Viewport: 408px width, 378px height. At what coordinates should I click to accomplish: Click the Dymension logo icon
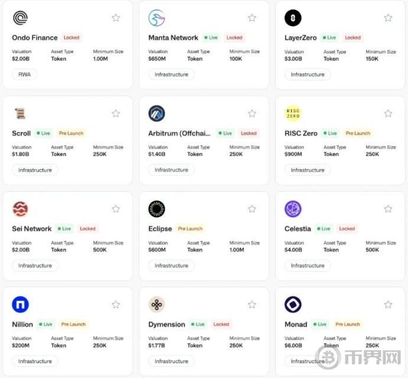157,305
